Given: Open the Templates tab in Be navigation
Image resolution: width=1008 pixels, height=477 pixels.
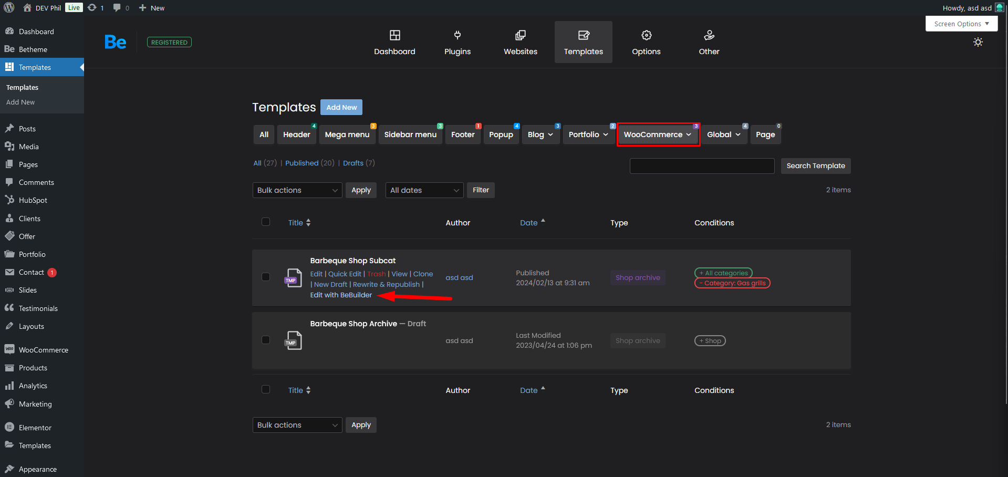Looking at the screenshot, I should (584, 42).
